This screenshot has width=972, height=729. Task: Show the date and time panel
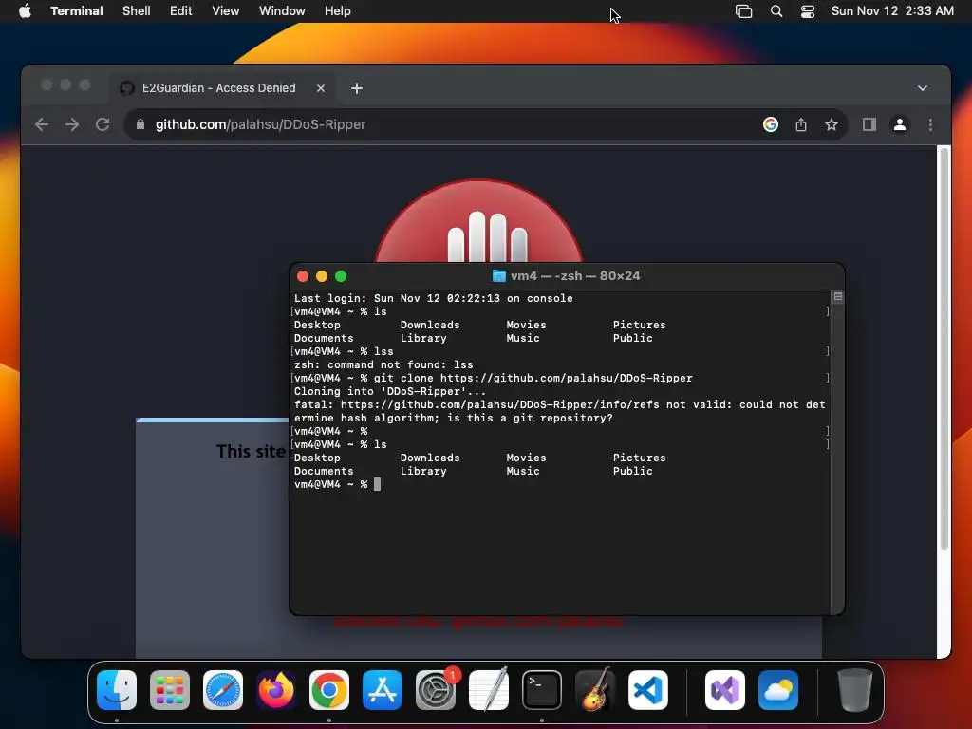(x=892, y=11)
